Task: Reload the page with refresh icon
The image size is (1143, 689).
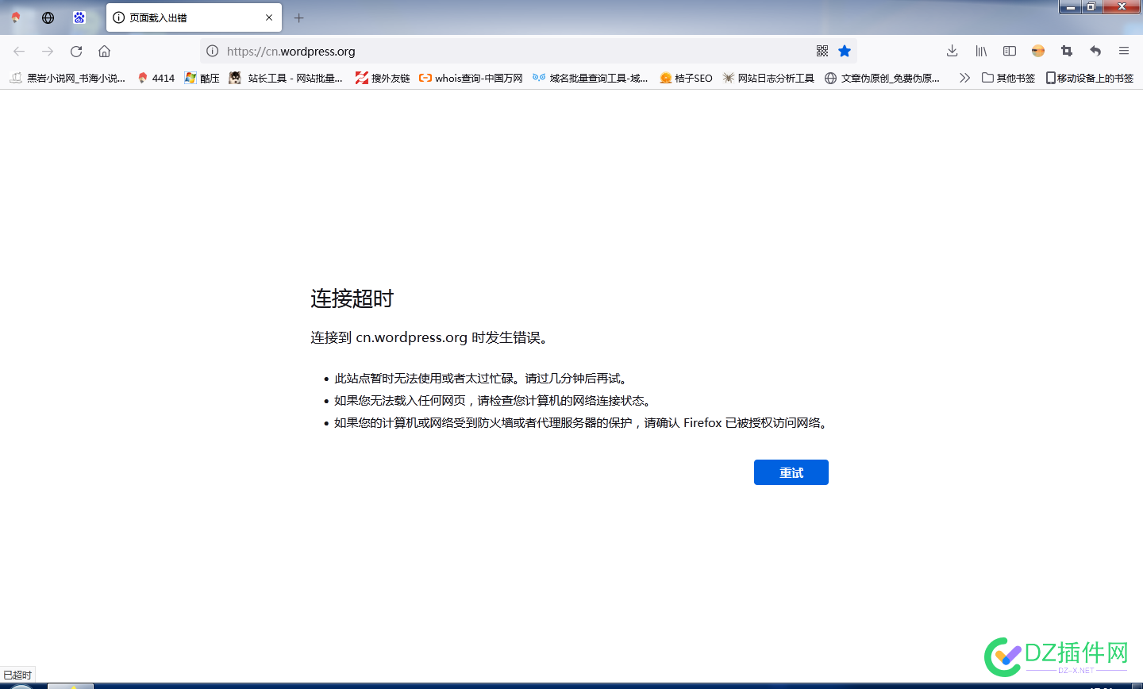Action: coord(76,51)
